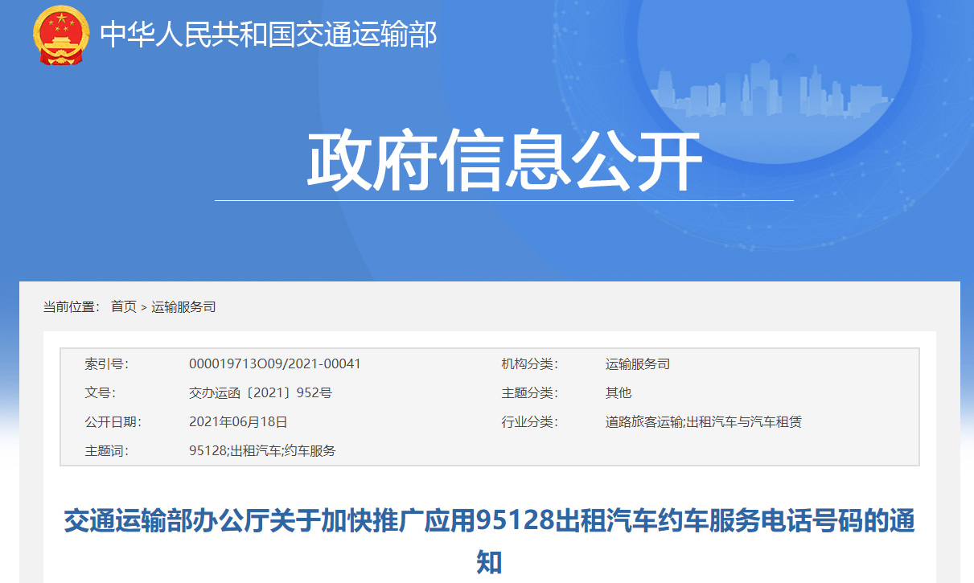
Task: Click the 主题词 label
Action: tap(107, 450)
